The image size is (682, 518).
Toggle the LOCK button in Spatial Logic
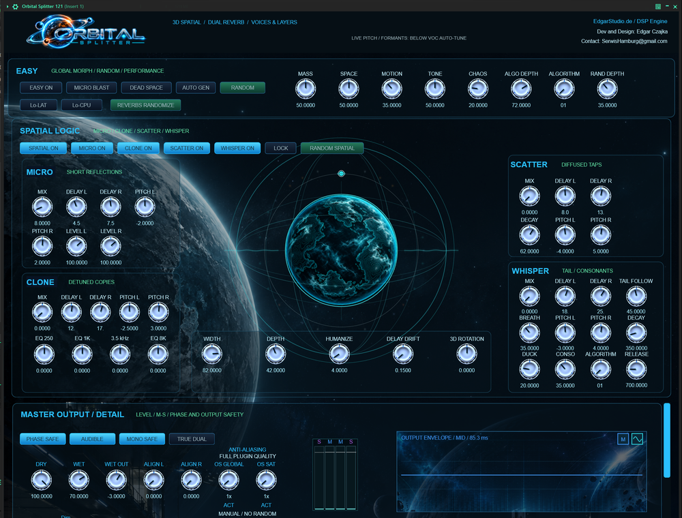tap(280, 148)
